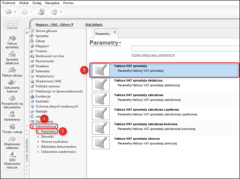Open Dokumenty kasowe shortcut icon
The height and width of the screenshot is (179, 240).
click(x=12, y=82)
